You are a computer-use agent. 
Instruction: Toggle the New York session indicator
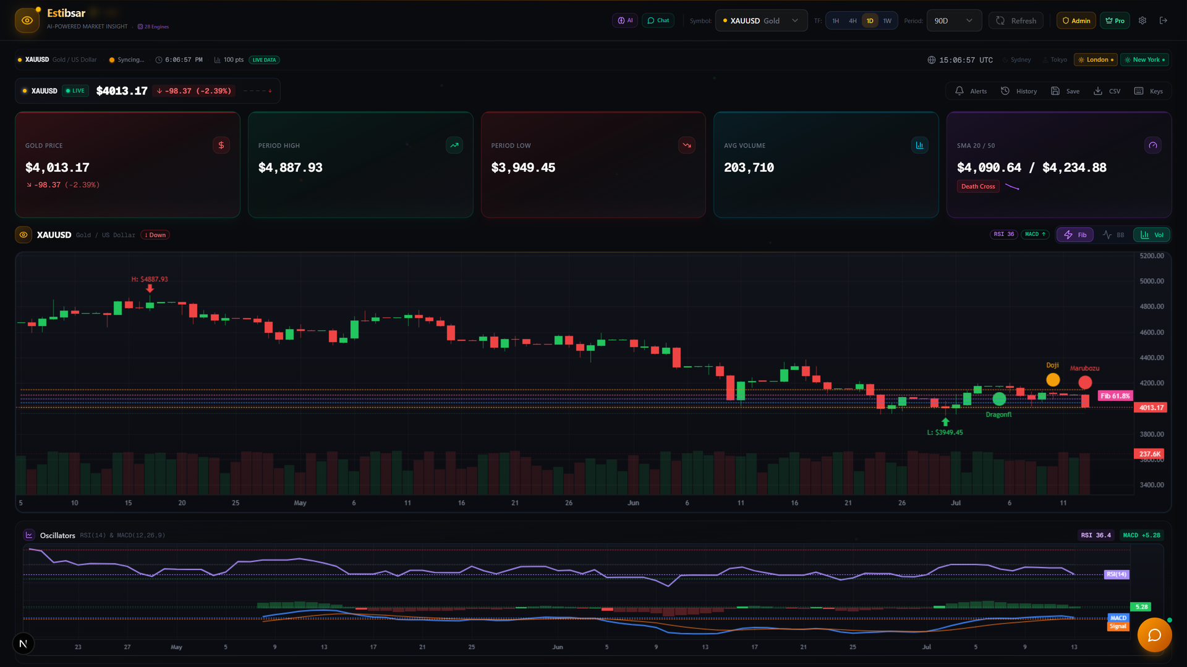click(1144, 60)
